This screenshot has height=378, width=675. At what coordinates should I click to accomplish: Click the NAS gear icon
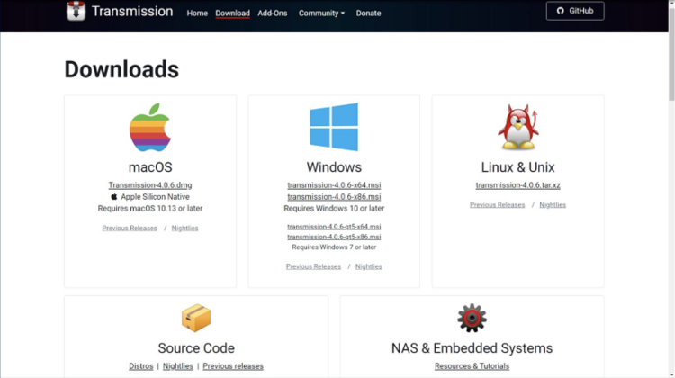click(472, 318)
